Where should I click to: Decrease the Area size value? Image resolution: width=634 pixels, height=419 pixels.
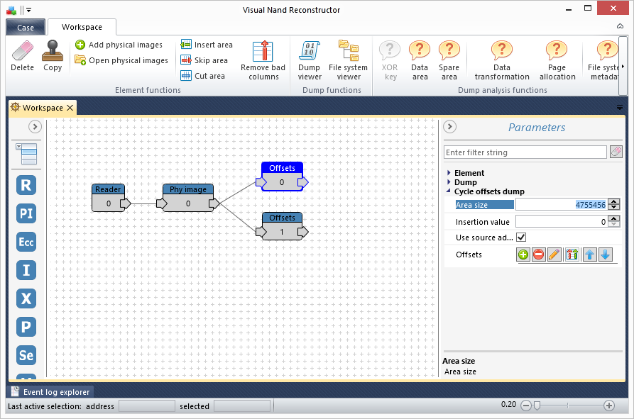614,207
